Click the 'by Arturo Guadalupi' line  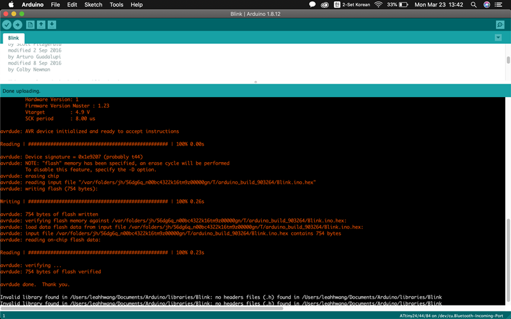click(x=34, y=57)
